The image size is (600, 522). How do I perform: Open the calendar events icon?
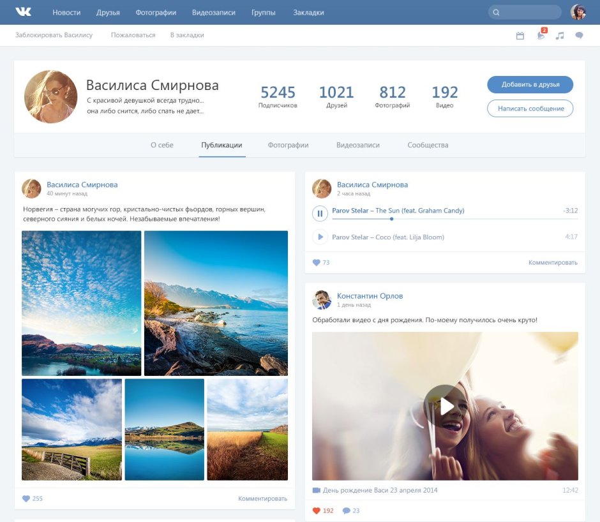coord(520,36)
